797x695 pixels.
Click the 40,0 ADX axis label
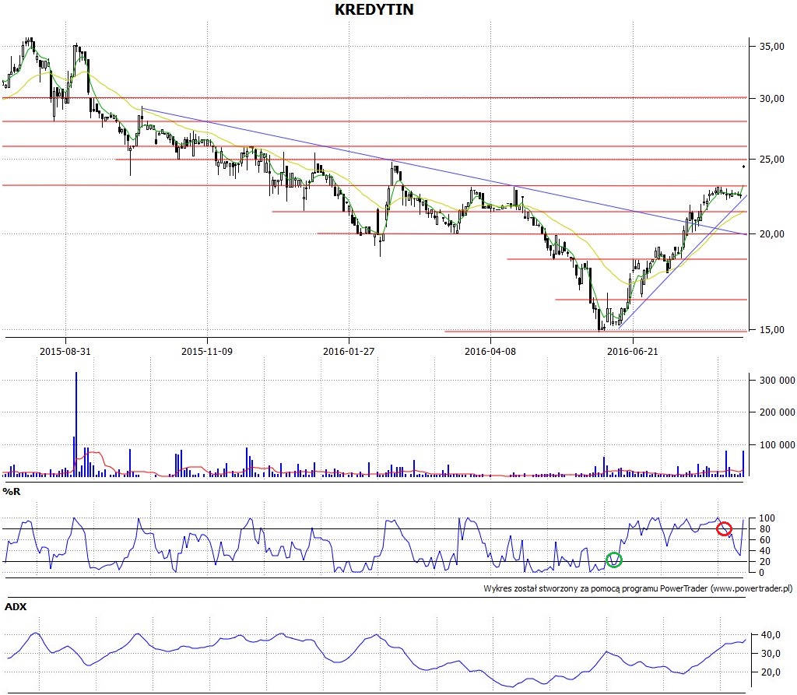pos(770,635)
